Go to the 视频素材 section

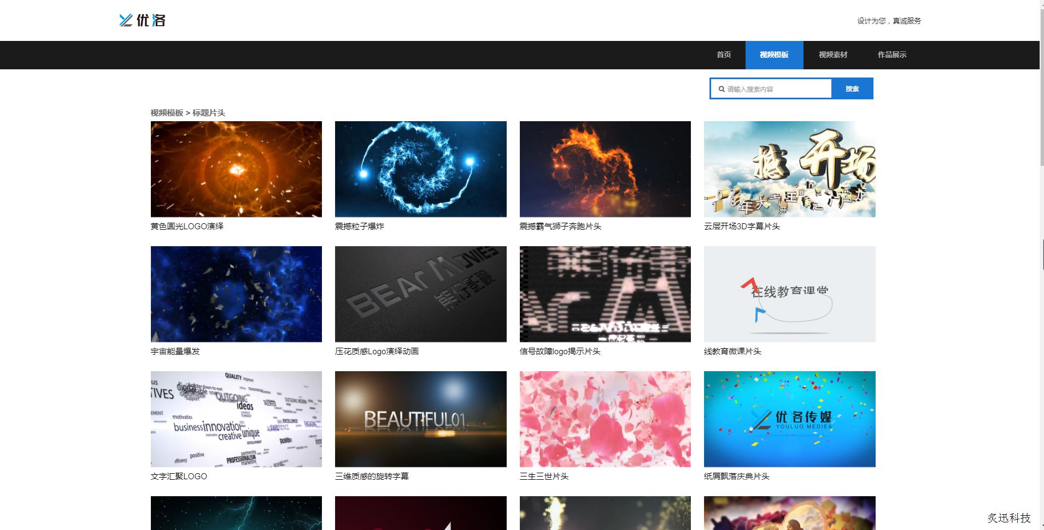(832, 55)
